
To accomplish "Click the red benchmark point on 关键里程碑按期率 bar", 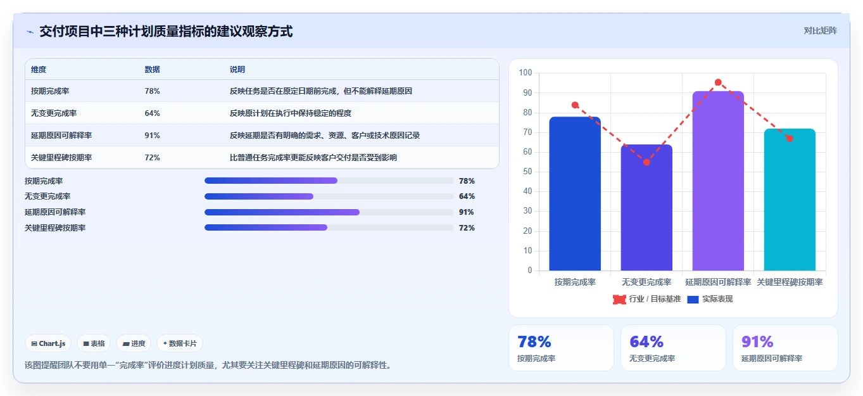I will (x=790, y=138).
